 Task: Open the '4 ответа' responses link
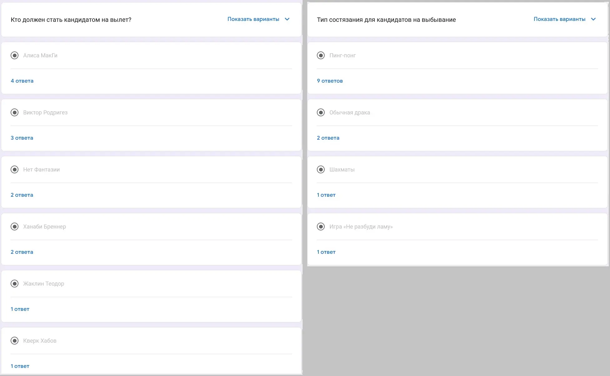coord(22,81)
